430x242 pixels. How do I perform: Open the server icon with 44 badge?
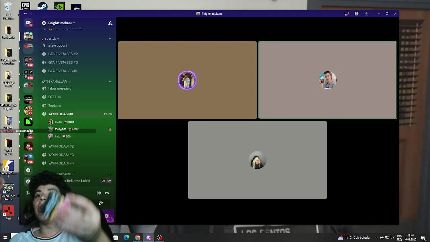(x=28, y=146)
